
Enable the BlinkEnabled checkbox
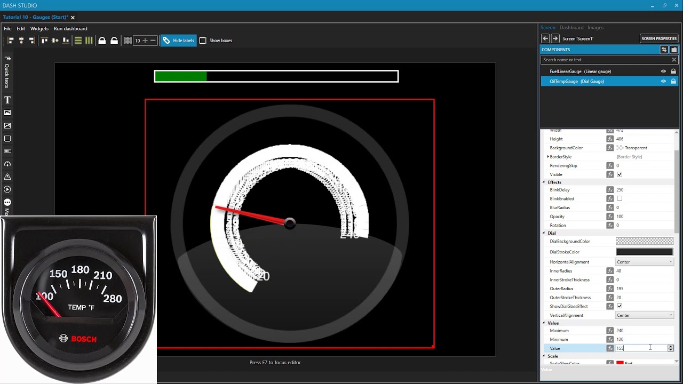[620, 198]
